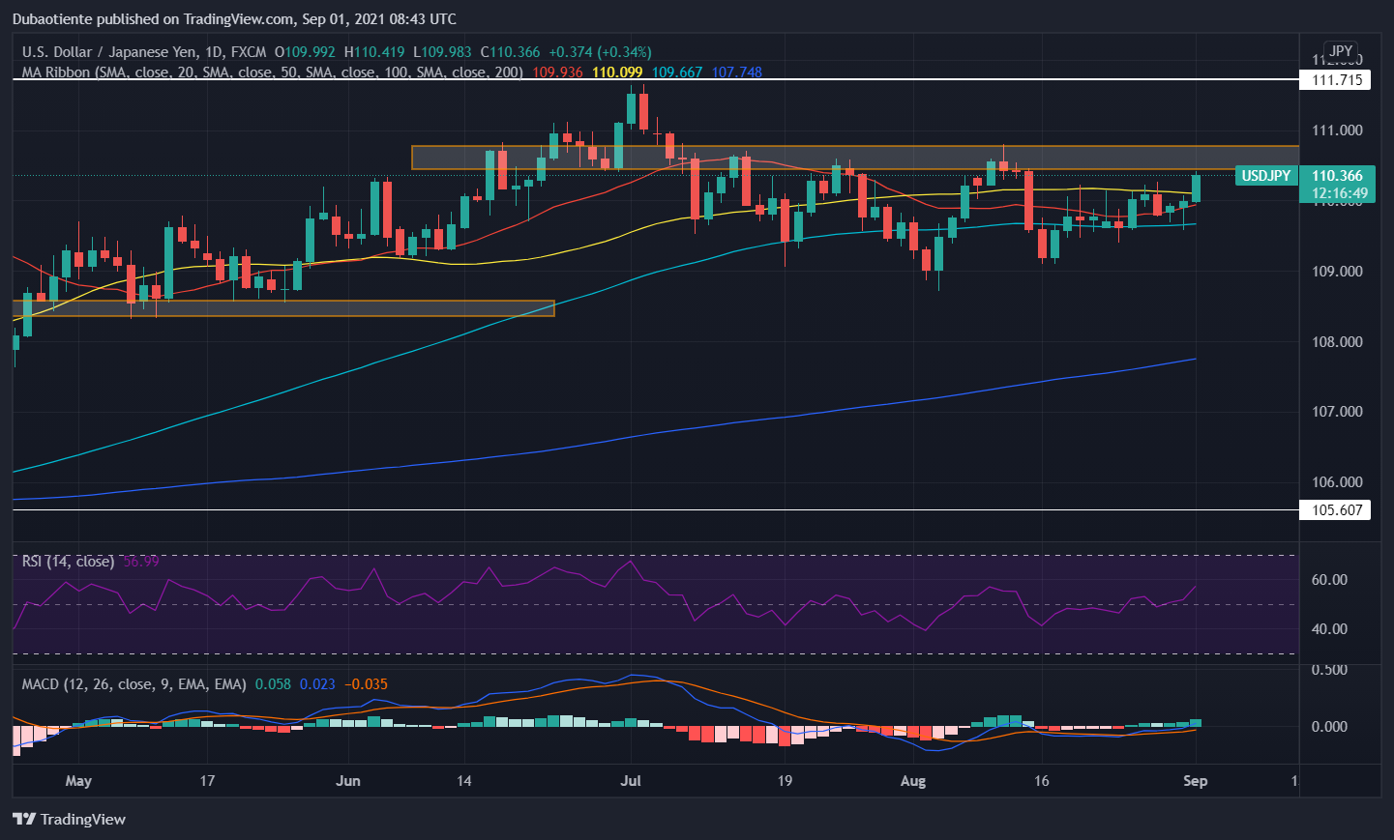Select the open price O109.992
The width and height of the screenshot is (1394, 840).
[x=305, y=52]
